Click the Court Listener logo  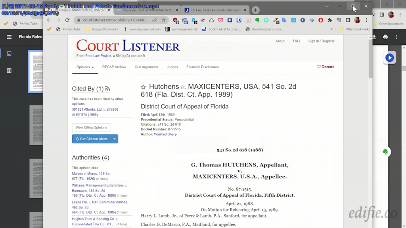[x=128, y=46]
